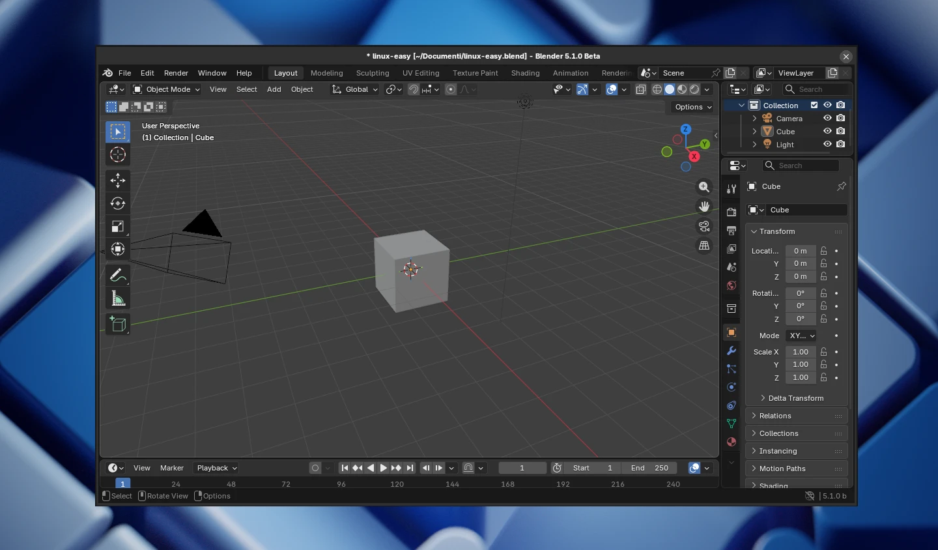Open the Object Mode dropdown
This screenshot has width=938, height=550.
[166, 89]
